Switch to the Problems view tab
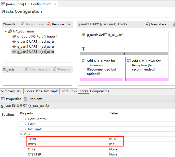This screenshot has width=175, height=157. pyautogui.click(x=33, y=99)
